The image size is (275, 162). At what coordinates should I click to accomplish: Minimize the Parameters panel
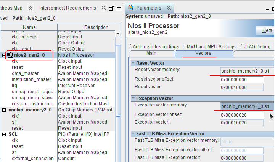click(x=267, y=9)
